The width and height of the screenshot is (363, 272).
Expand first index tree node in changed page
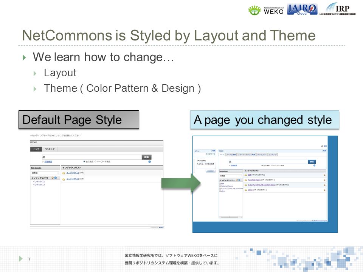click(220, 184)
